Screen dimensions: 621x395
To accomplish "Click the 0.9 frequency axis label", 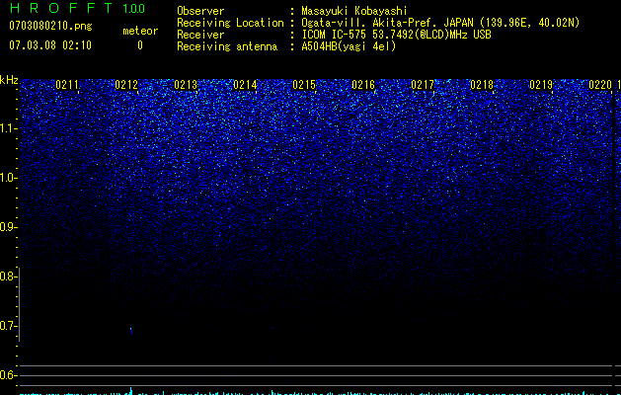I will (8, 227).
